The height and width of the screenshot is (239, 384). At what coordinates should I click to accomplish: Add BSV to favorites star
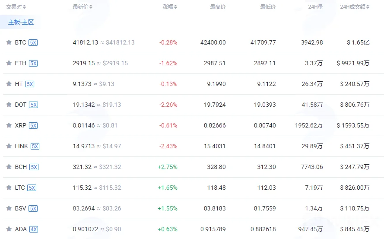point(9,208)
